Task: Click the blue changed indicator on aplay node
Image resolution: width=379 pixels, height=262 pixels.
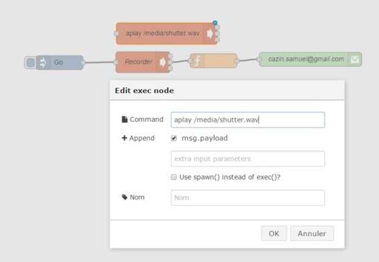Action: (x=215, y=23)
